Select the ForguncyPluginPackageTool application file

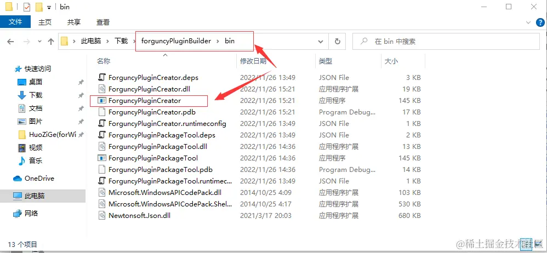153,158
